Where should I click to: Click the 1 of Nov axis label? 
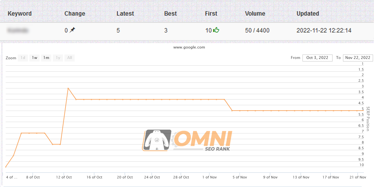pyautogui.click(x=209, y=177)
